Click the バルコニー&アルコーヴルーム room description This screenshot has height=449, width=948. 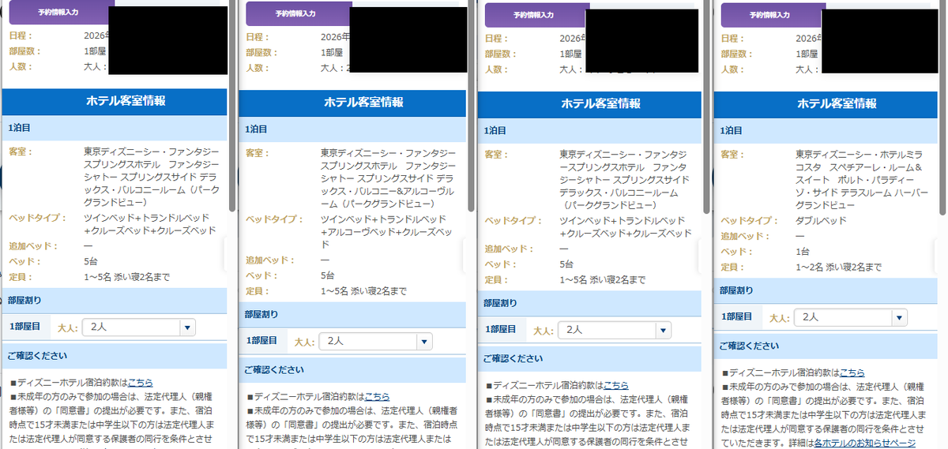387,180
